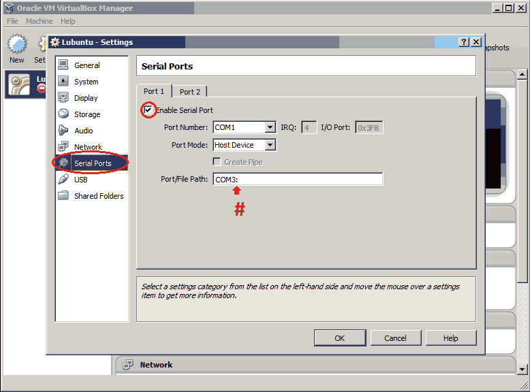Select the Audio speaker icon
The height and width of the screenshot is (392, 530).
tap(63, 130)
